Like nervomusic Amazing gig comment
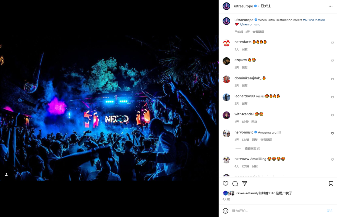Image resolution: width=337 pixels, height=217 pixels. click(332, 133)
